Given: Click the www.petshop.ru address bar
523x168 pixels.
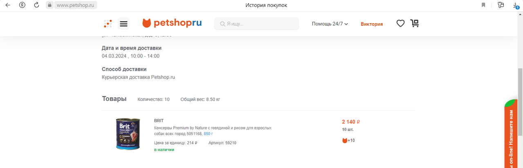Looking at the screenshot, I should 72,5.
